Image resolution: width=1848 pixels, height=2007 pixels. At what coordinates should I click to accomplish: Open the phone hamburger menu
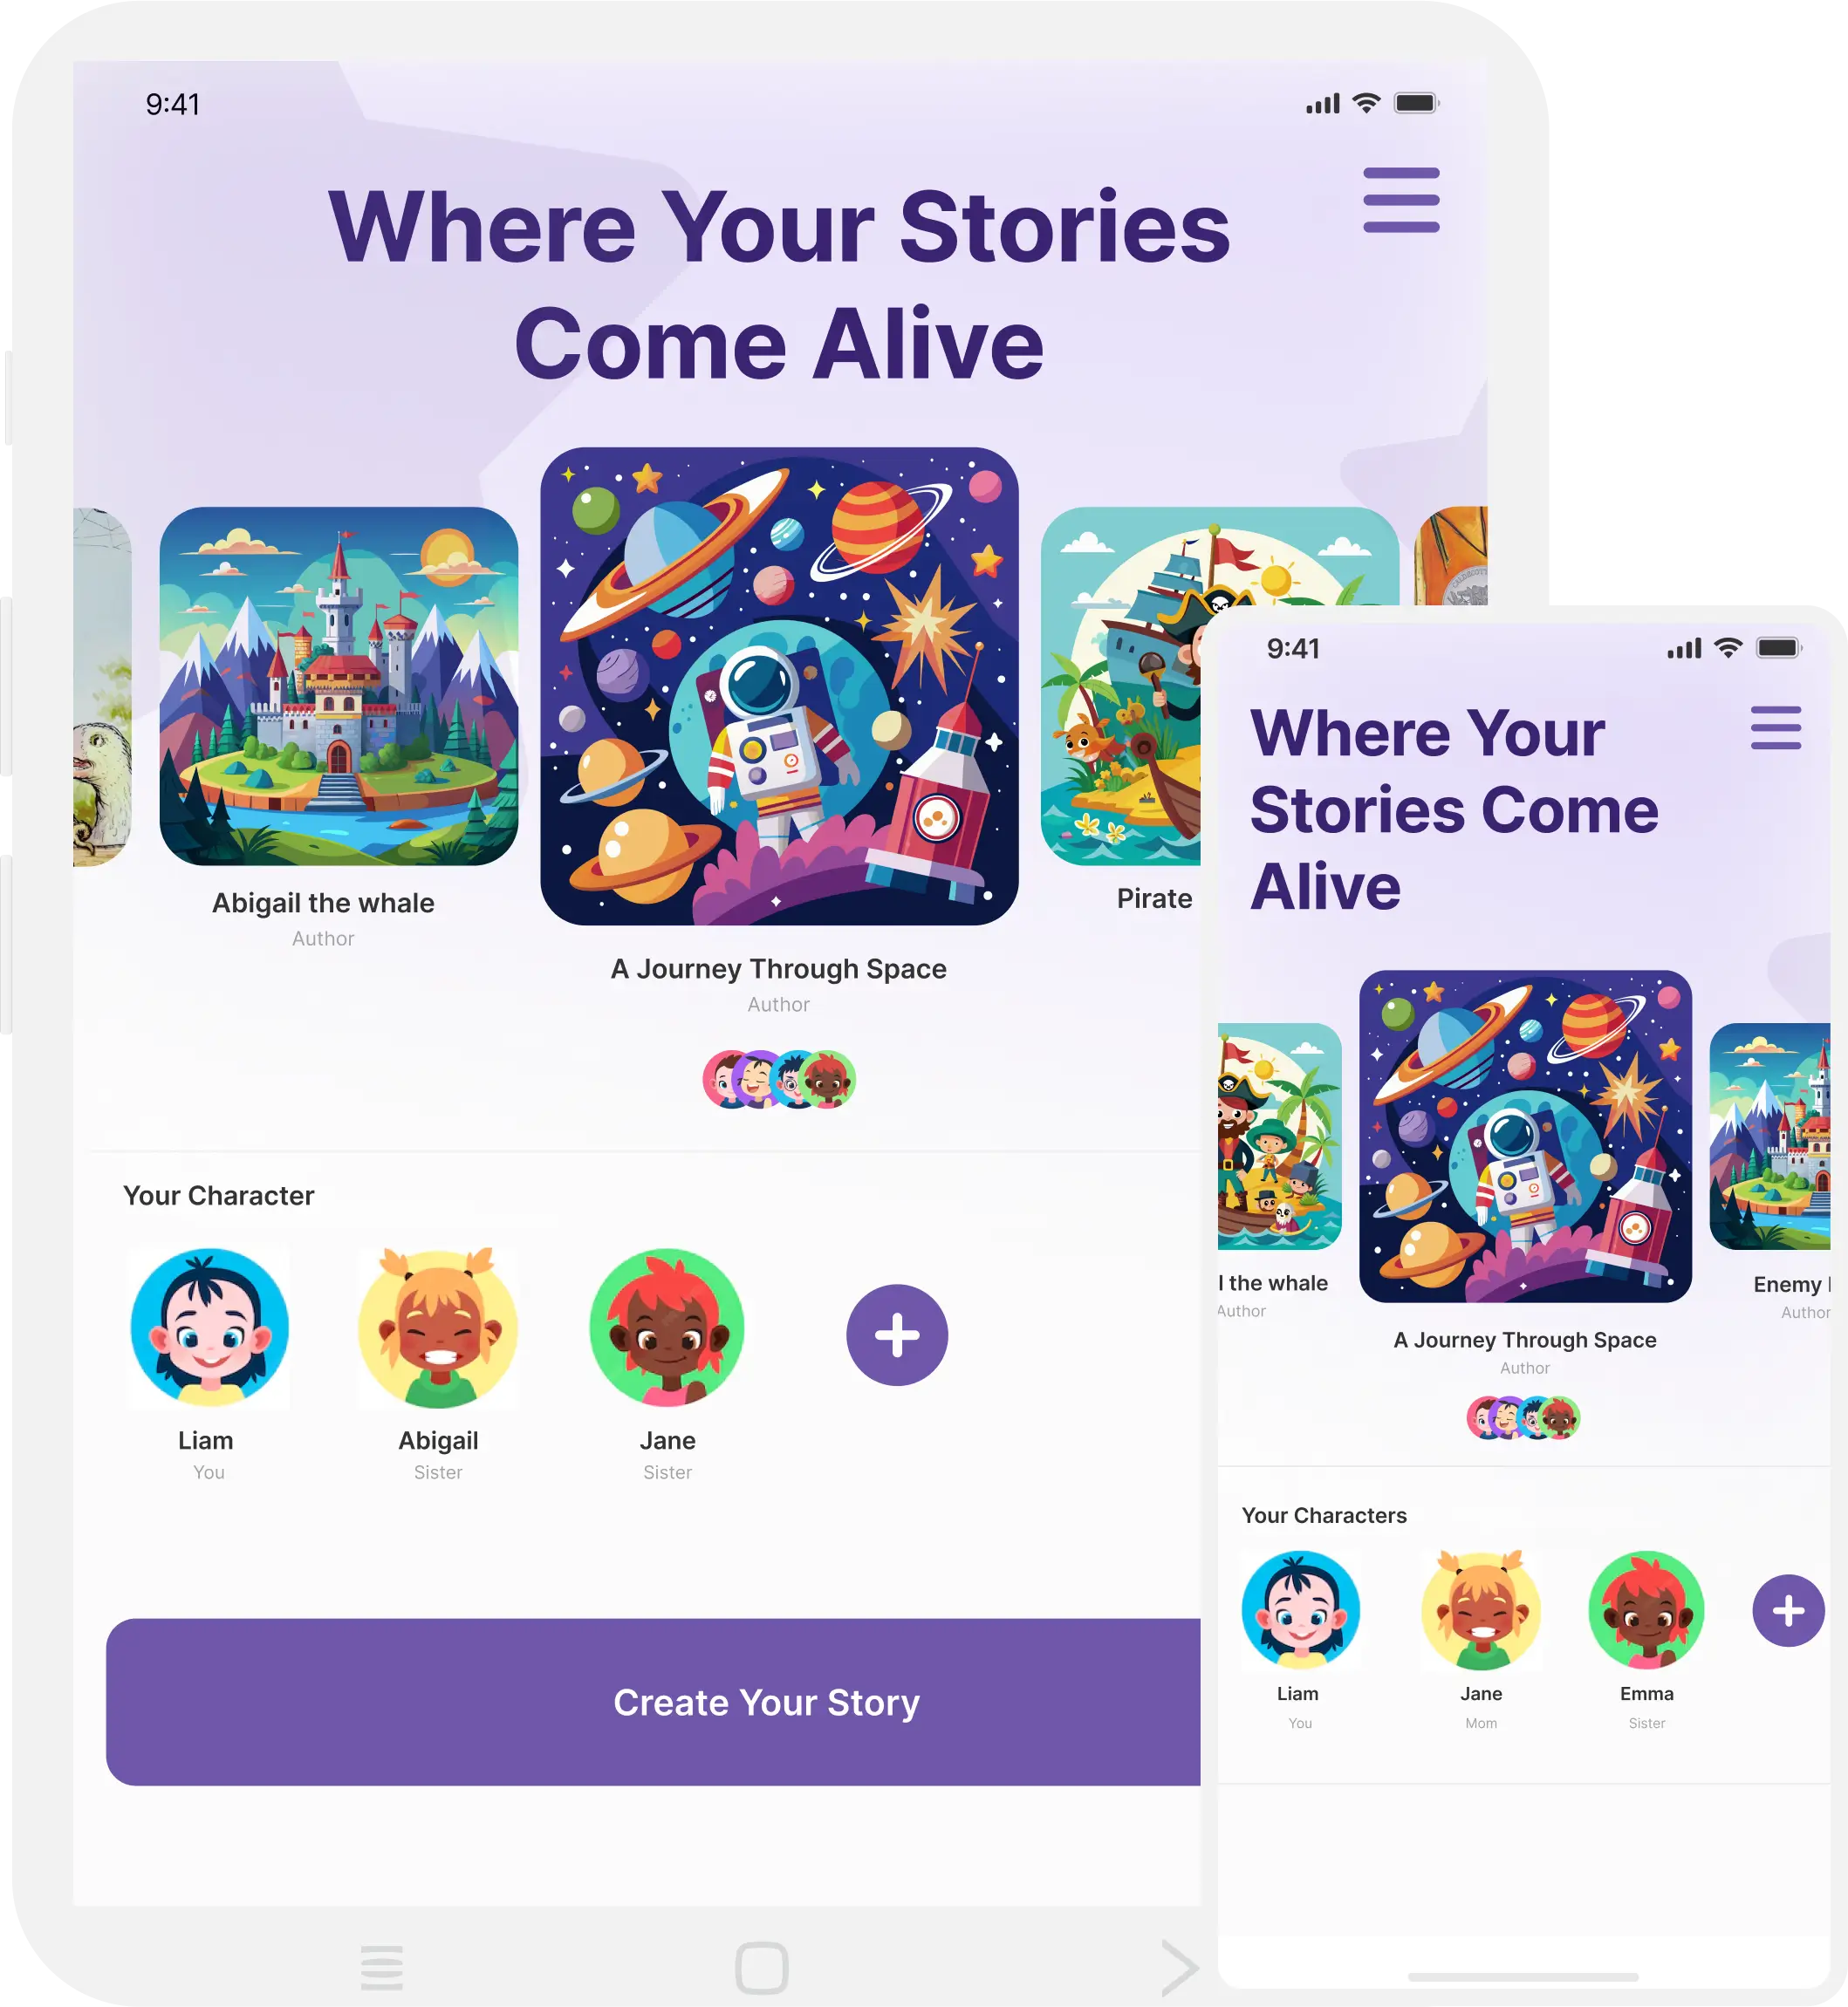coord(1776,727)
